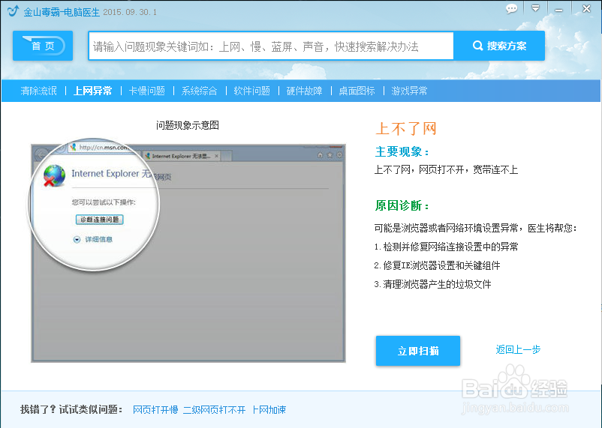Expand 详细信息 arrow in illustration

77,240
